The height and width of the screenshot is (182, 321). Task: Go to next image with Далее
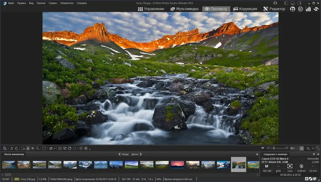[x=136, y=154]
